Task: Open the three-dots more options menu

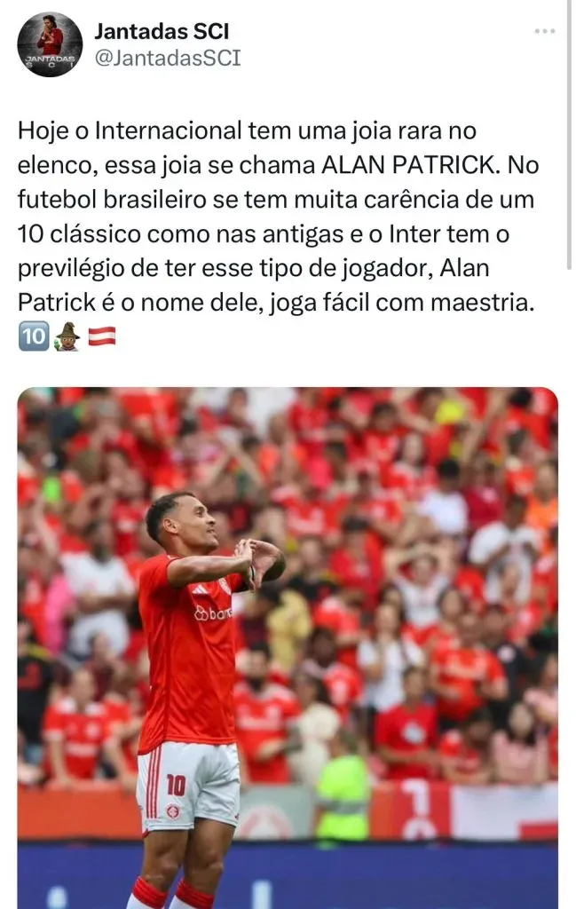Action: pos(545,31)
